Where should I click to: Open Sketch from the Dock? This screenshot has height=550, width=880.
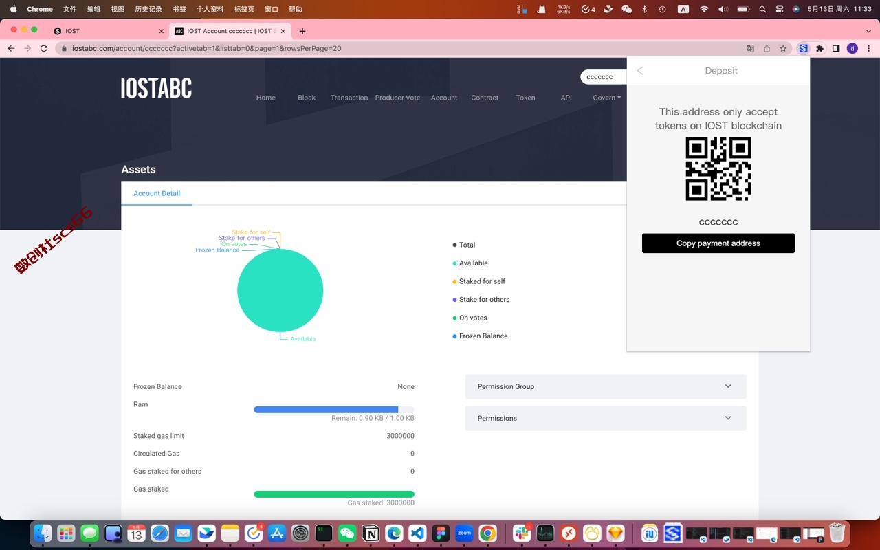[x=615, y=533]
